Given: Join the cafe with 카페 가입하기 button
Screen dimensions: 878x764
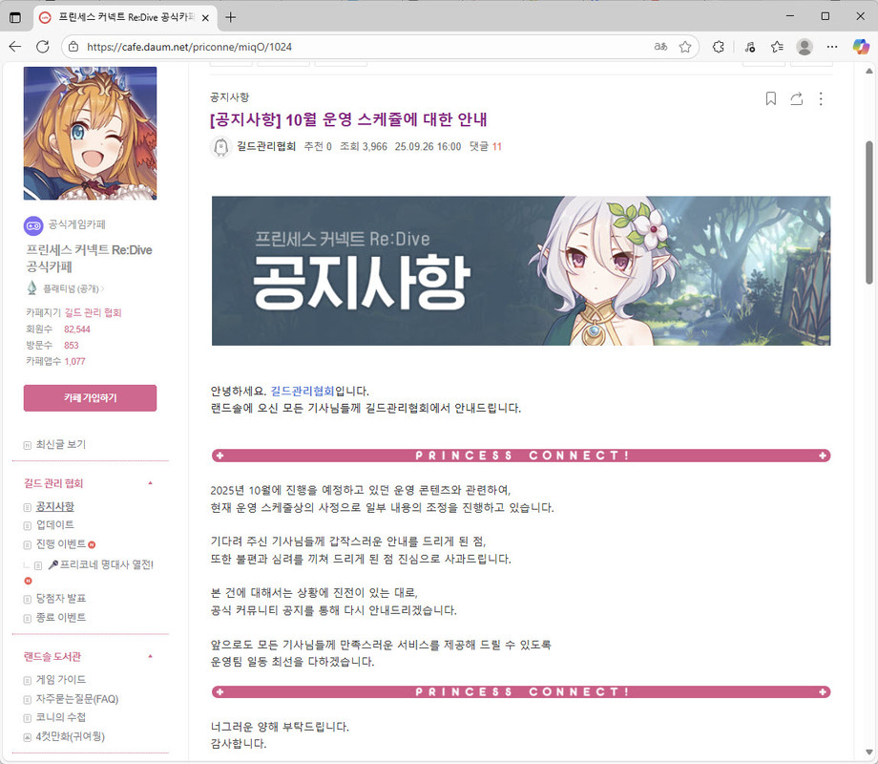Looking at the screenshot, I should point(90,398).
